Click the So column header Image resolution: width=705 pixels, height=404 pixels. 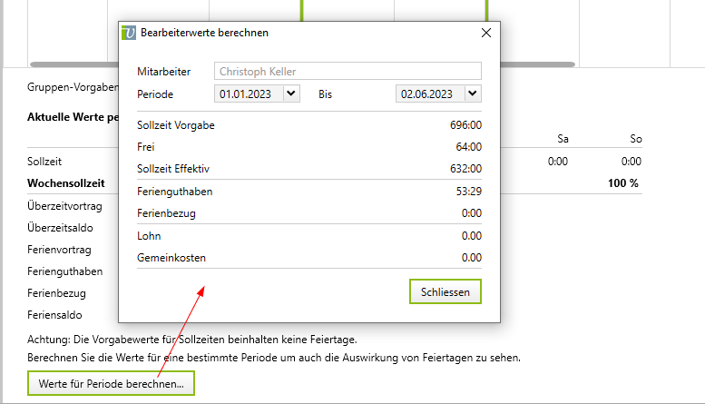pyautogui.click(x=636, y=139)
